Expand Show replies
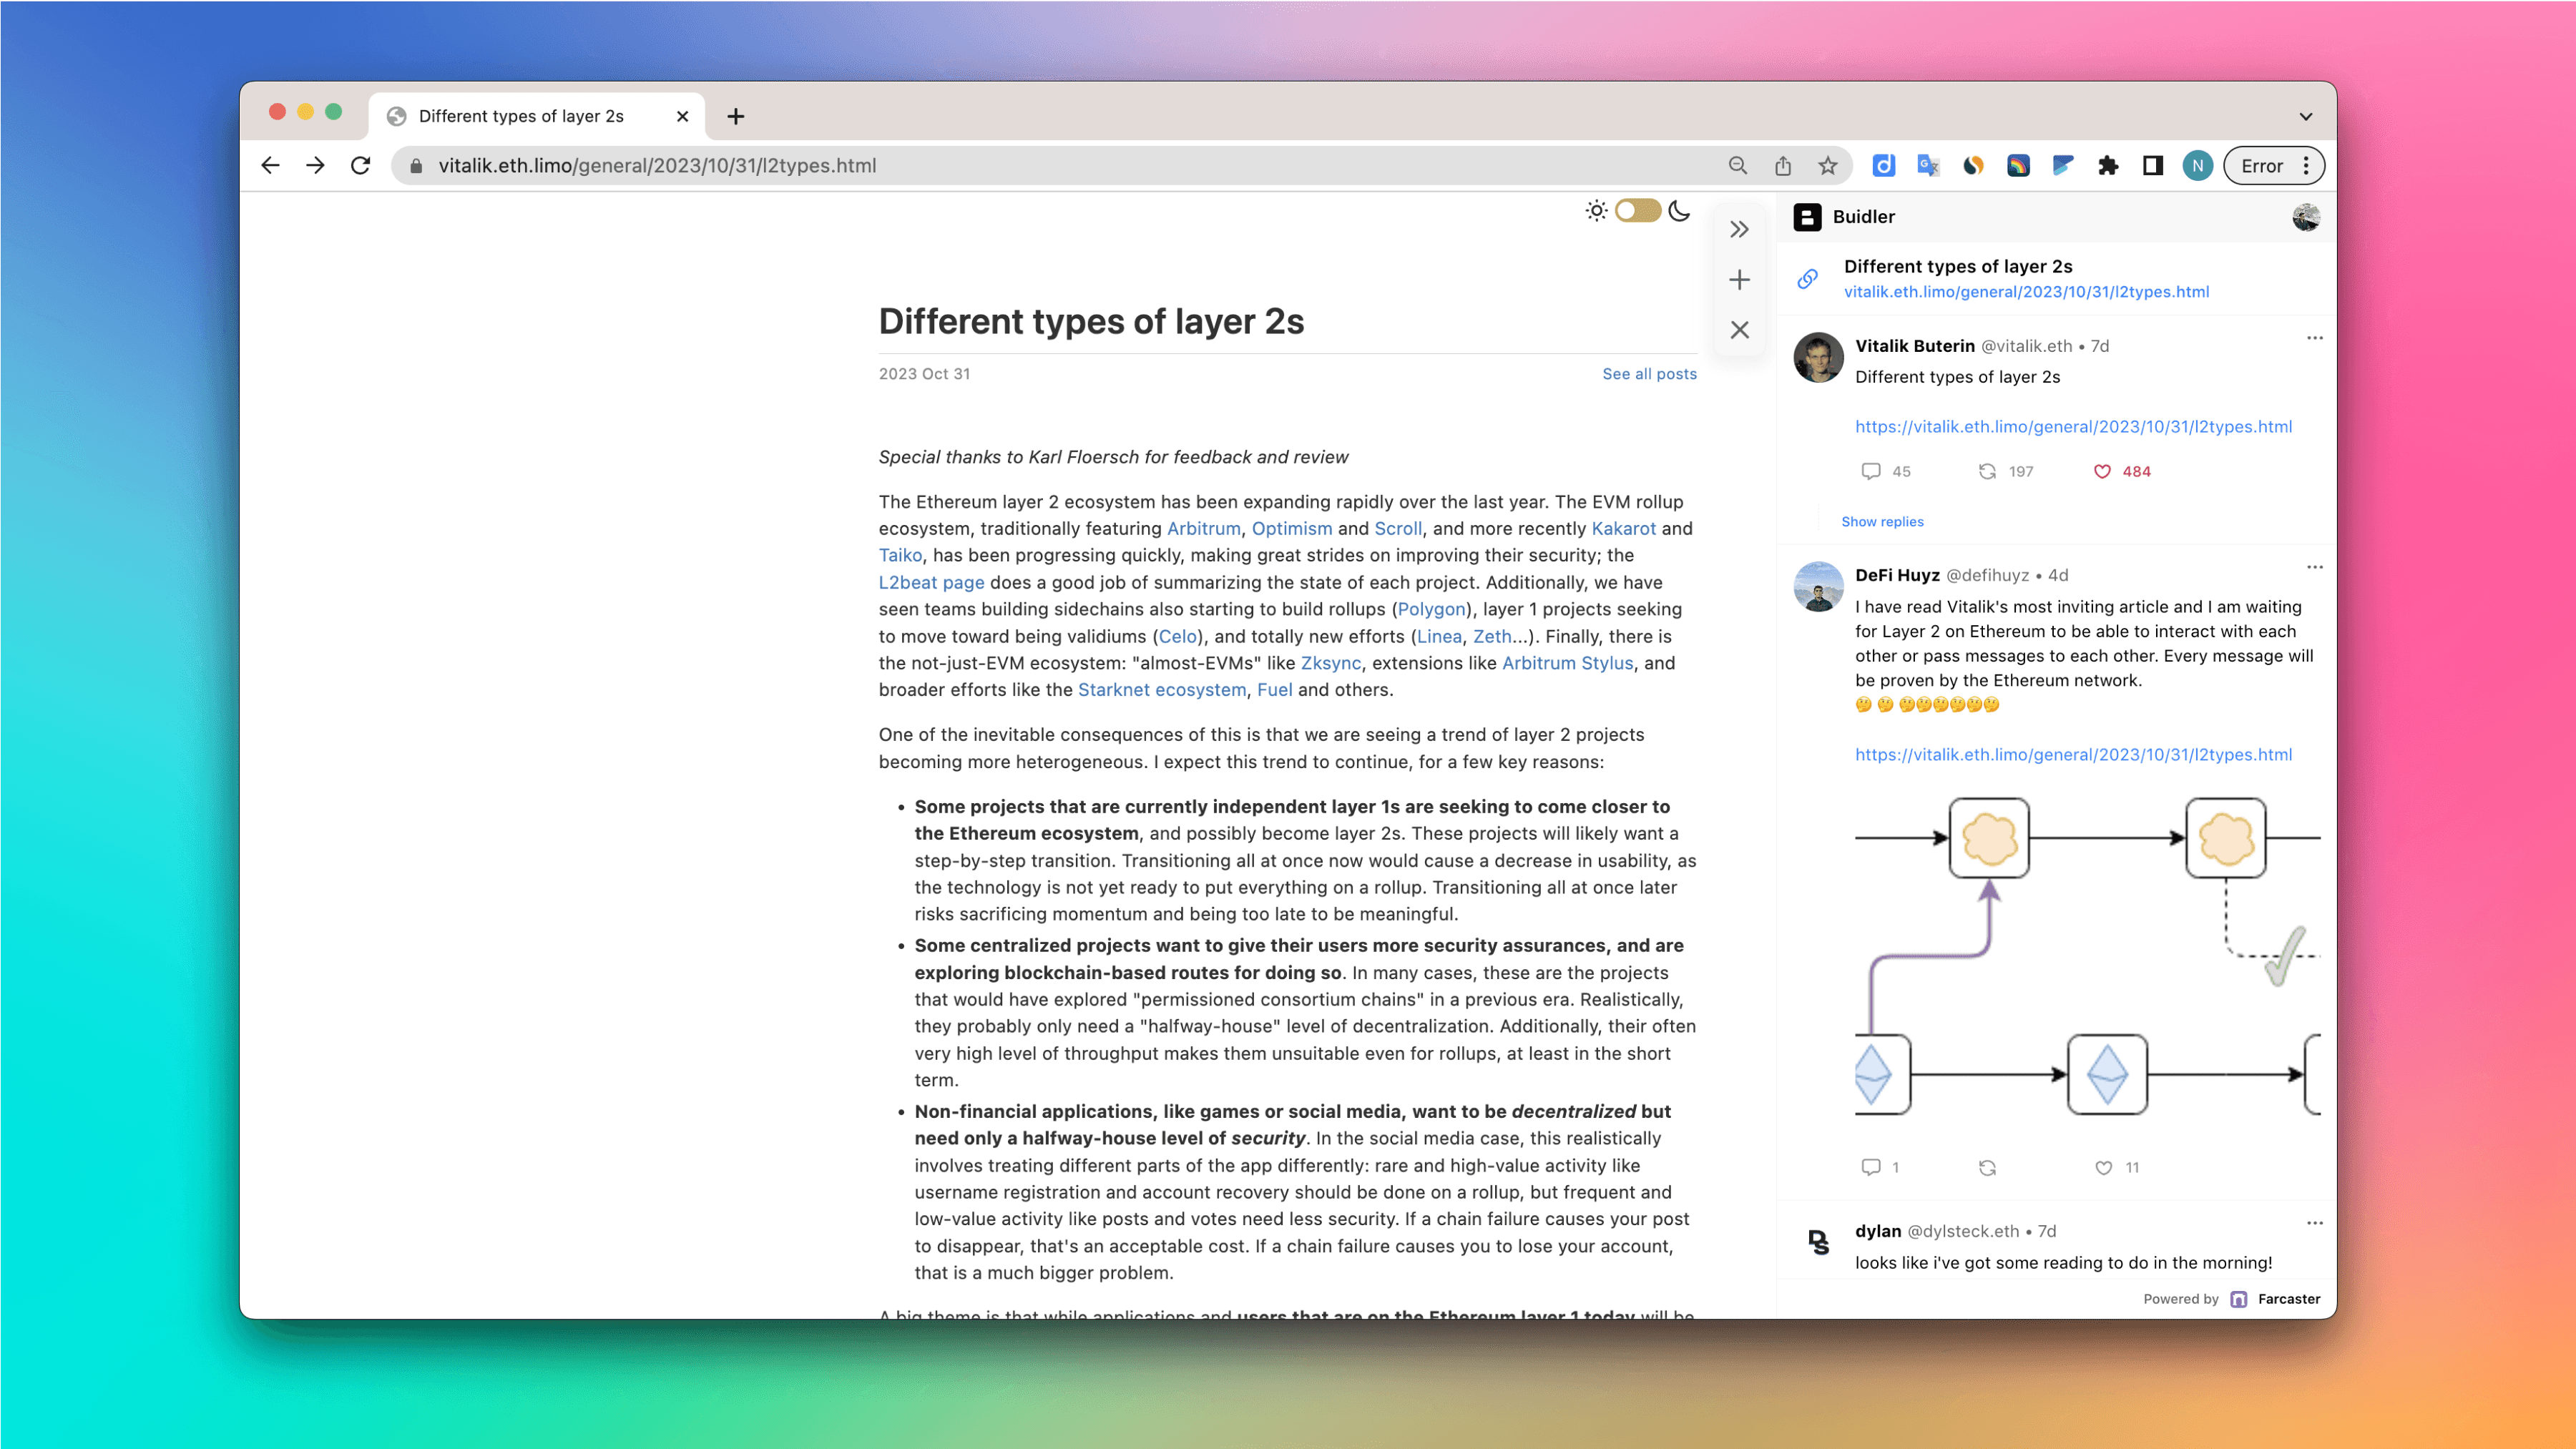 click(x=1882, y=522)
